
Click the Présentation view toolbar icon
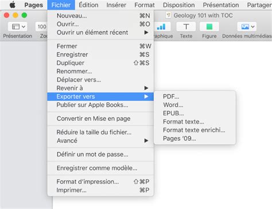click(x=18, y=27)
